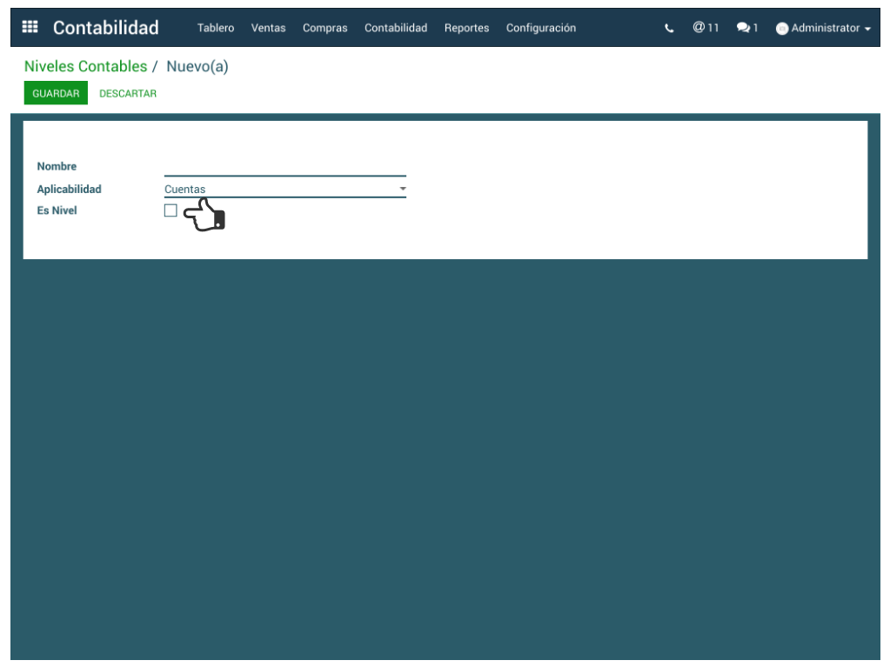Viewport: 890px width, 667px height.
Task: Open the Compras menu
Action: point(325,28)
